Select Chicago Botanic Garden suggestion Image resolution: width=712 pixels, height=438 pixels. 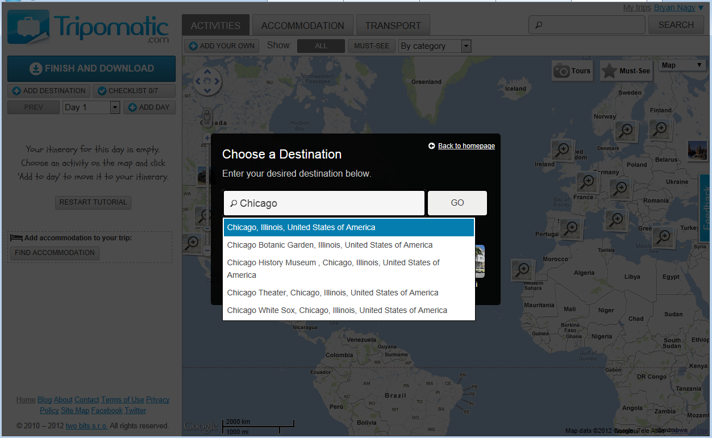330,245
